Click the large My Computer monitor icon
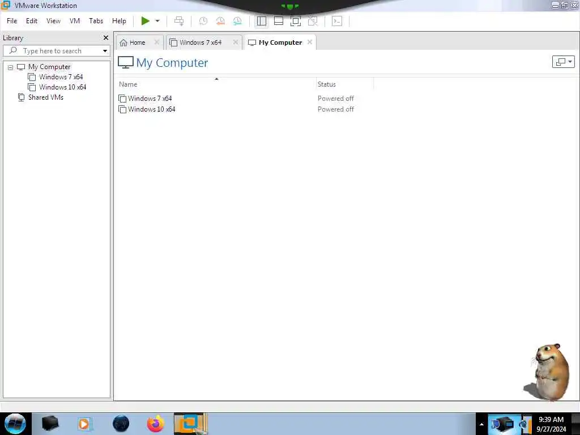The height and width of the screenshot is (435, 580). pos(125,62)
